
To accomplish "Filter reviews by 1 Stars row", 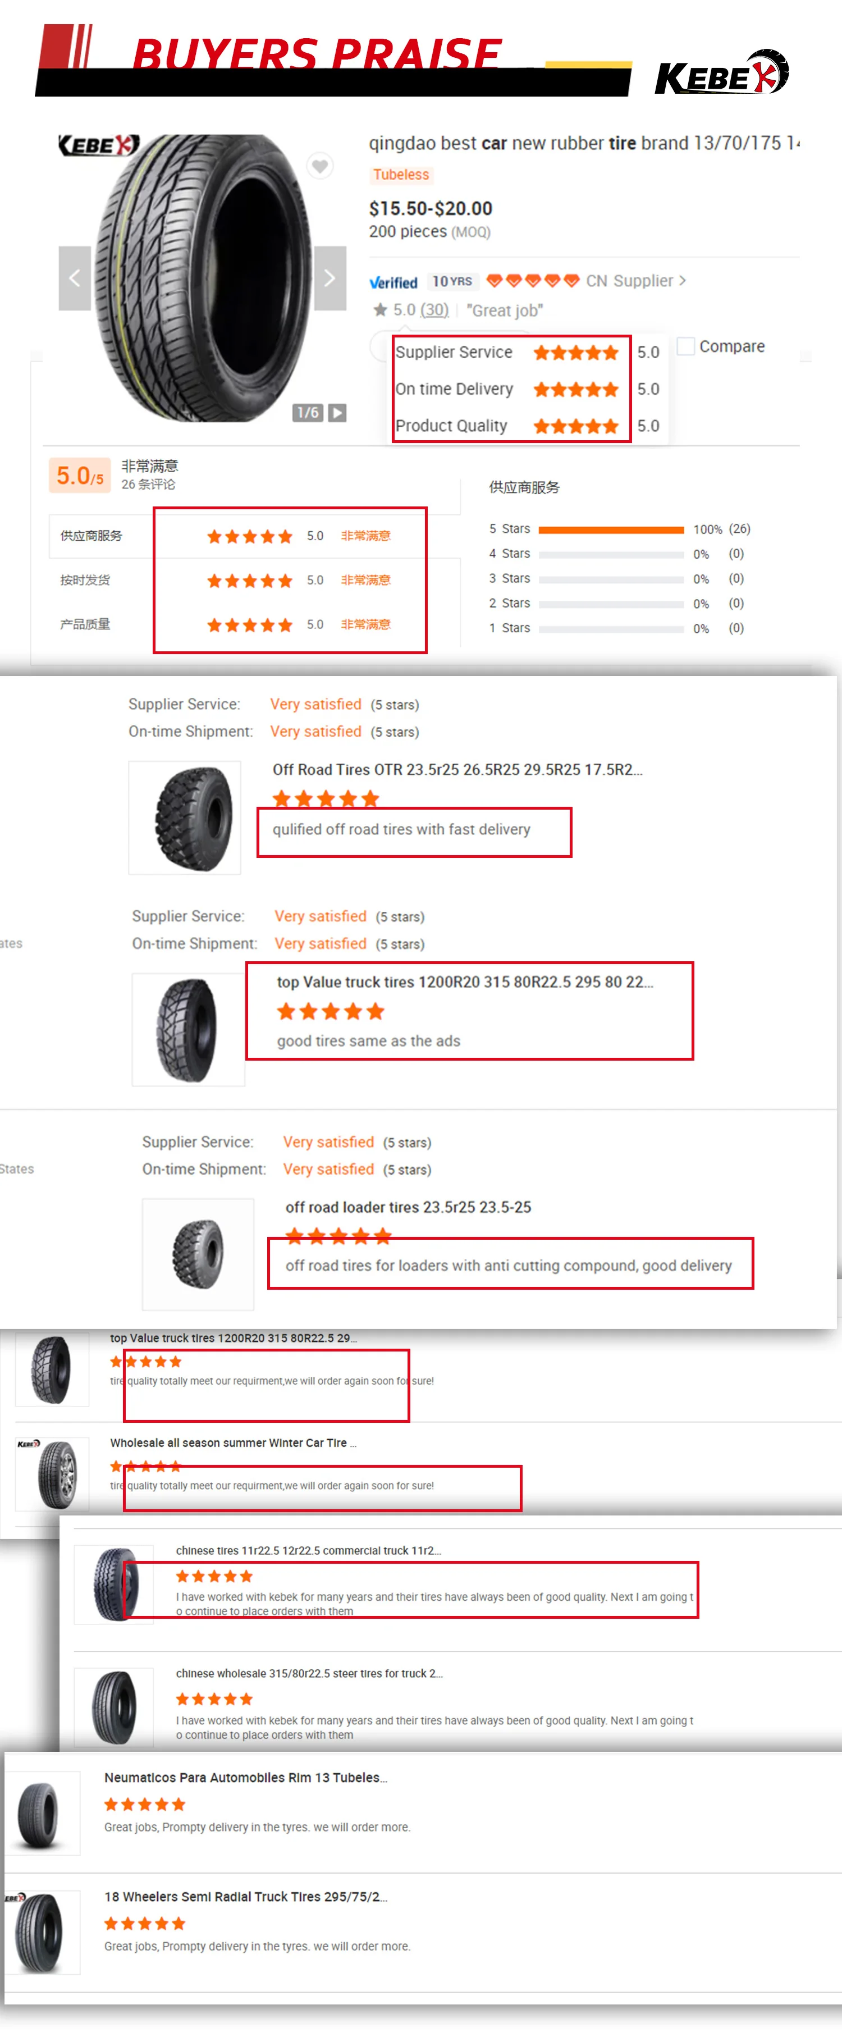I will coord(619,628).
